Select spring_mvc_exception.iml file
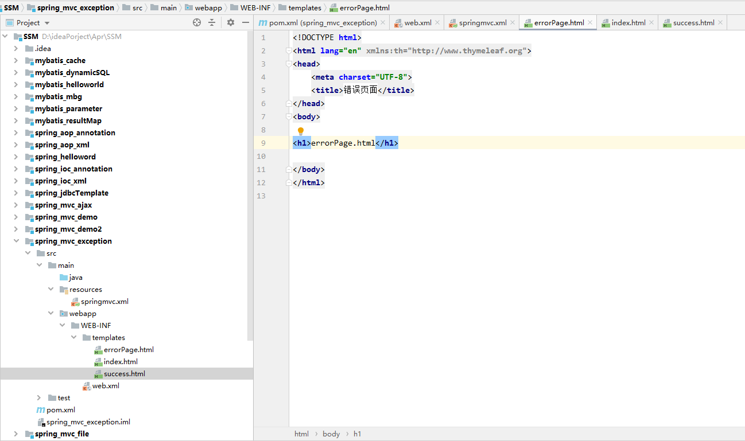Image resolution: width=745 pixels, height=441 pixels. [88, 422]
